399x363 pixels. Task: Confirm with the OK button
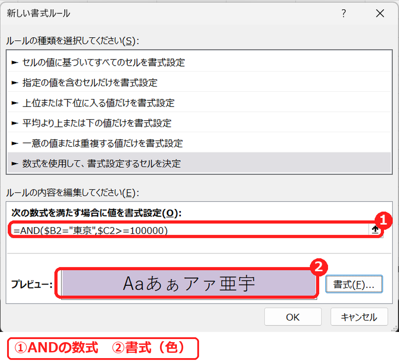pos(293,317)
